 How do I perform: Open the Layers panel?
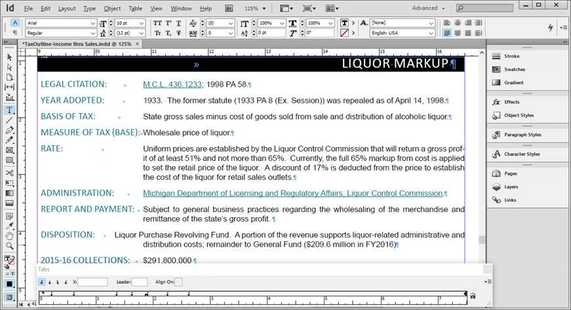[x=511, y=187]
